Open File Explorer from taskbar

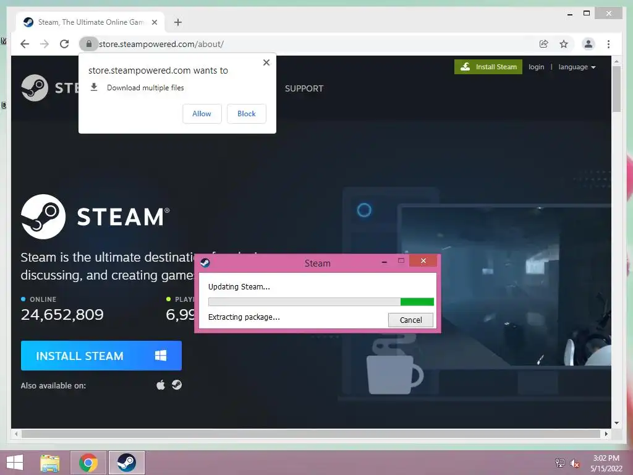50,463
